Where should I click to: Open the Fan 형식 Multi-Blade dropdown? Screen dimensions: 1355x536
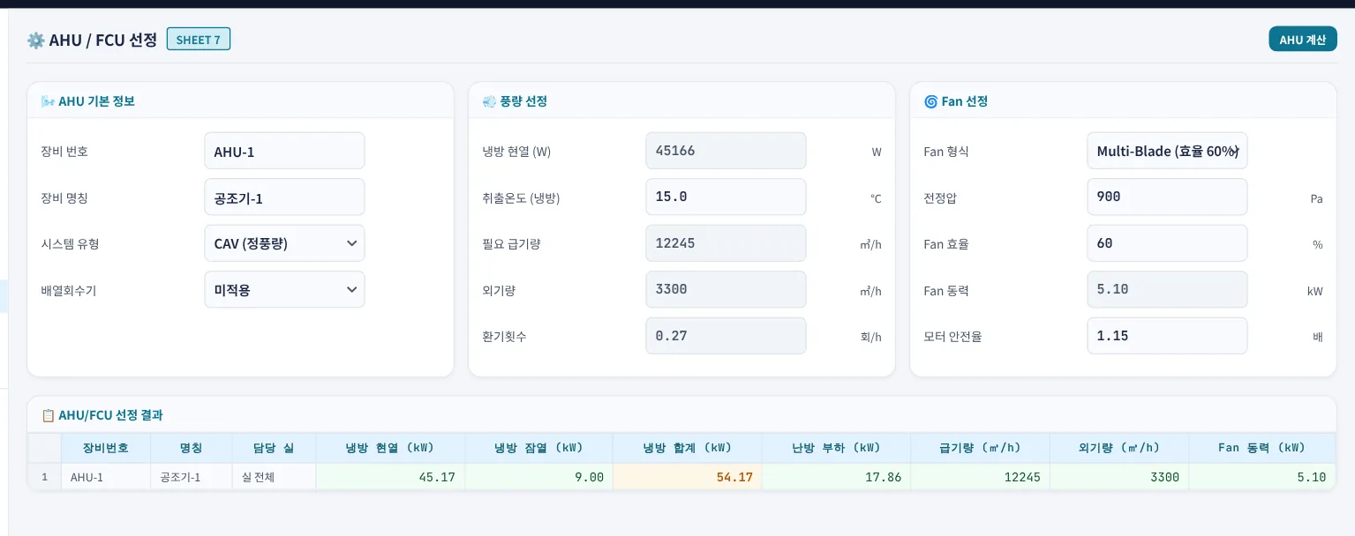point(1167,151)
